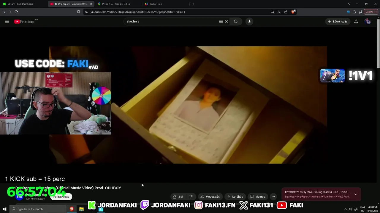
Task: Translate the page with the translate icon
Action: pos(279,12)
